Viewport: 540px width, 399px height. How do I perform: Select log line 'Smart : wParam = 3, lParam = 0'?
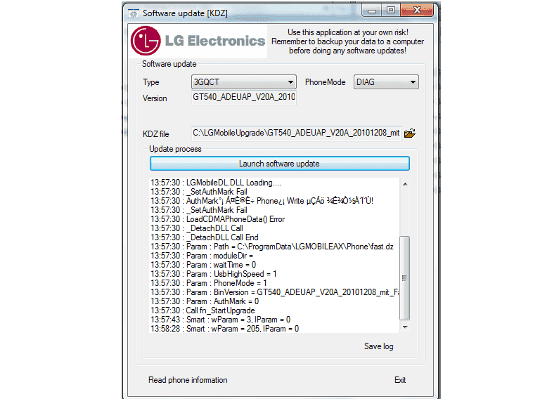220,320
